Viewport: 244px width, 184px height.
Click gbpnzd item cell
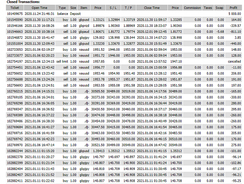point(84,26)
